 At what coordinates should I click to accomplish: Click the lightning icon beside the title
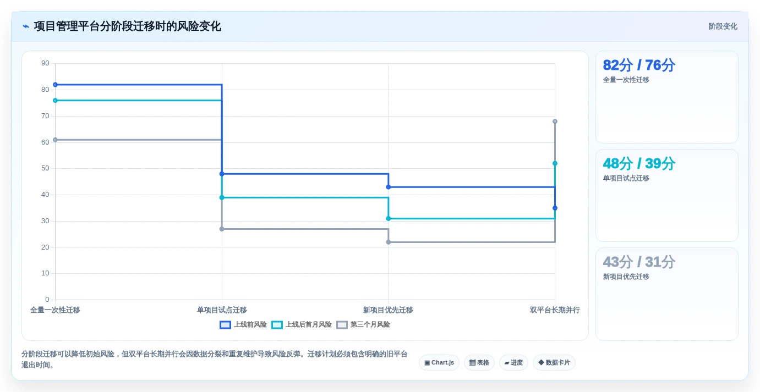26,26
